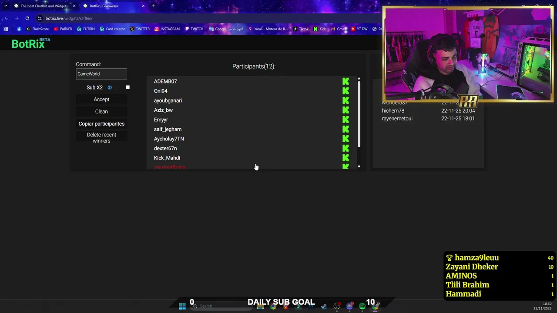The image size is (557, 313).
Task: Click the Kick icon beside Kick_Mahdi
Action: click(x=346, y=158)
